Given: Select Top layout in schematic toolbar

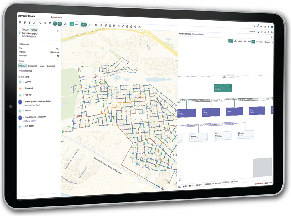Looking at the screenshot, I should [231, 41].
